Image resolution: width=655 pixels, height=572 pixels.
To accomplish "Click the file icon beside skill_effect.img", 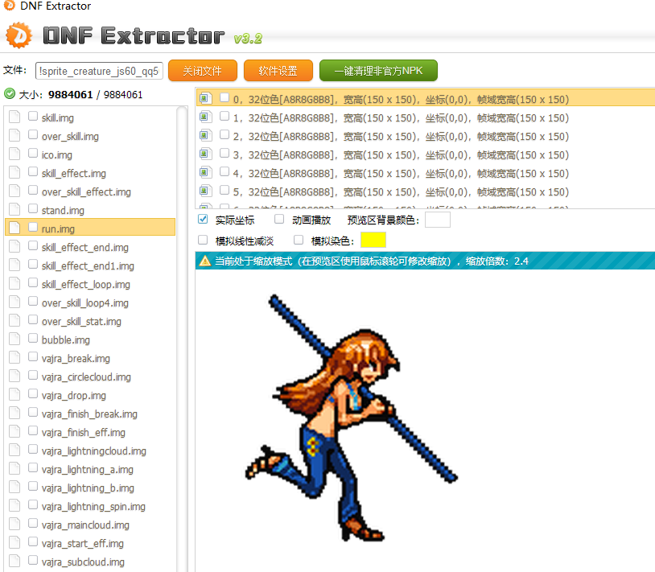I will click(x=14, y=172).
